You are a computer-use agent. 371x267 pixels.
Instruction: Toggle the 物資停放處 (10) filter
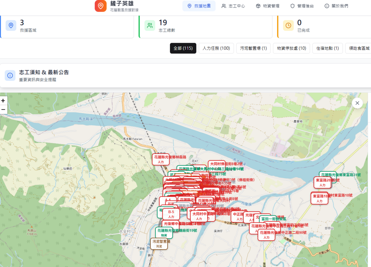tap(291, 48)
